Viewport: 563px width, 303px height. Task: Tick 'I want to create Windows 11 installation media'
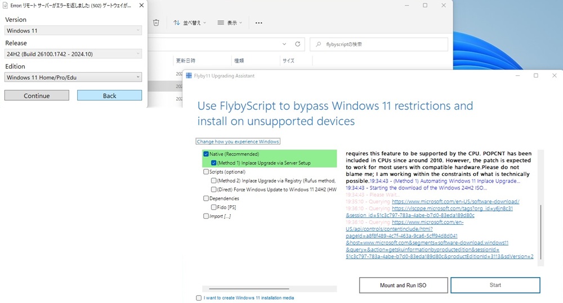tap(199, 298)
